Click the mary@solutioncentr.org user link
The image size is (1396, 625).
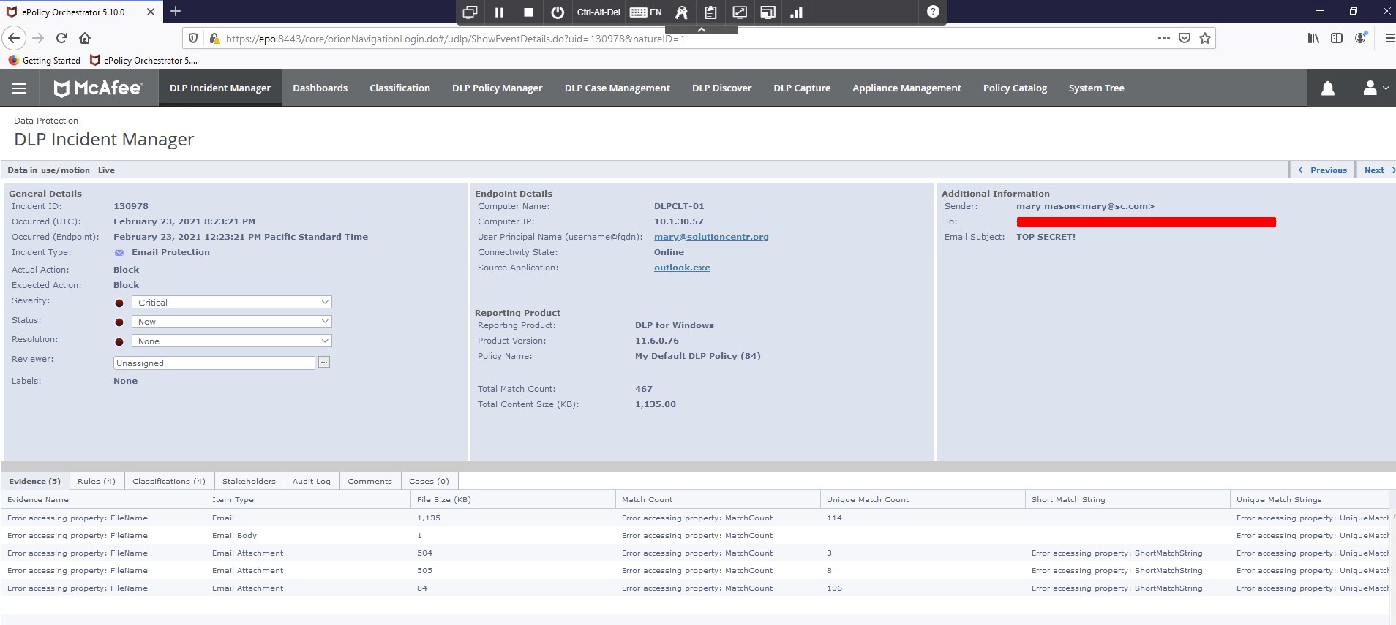pyautogui.click(x=710, y=237)
